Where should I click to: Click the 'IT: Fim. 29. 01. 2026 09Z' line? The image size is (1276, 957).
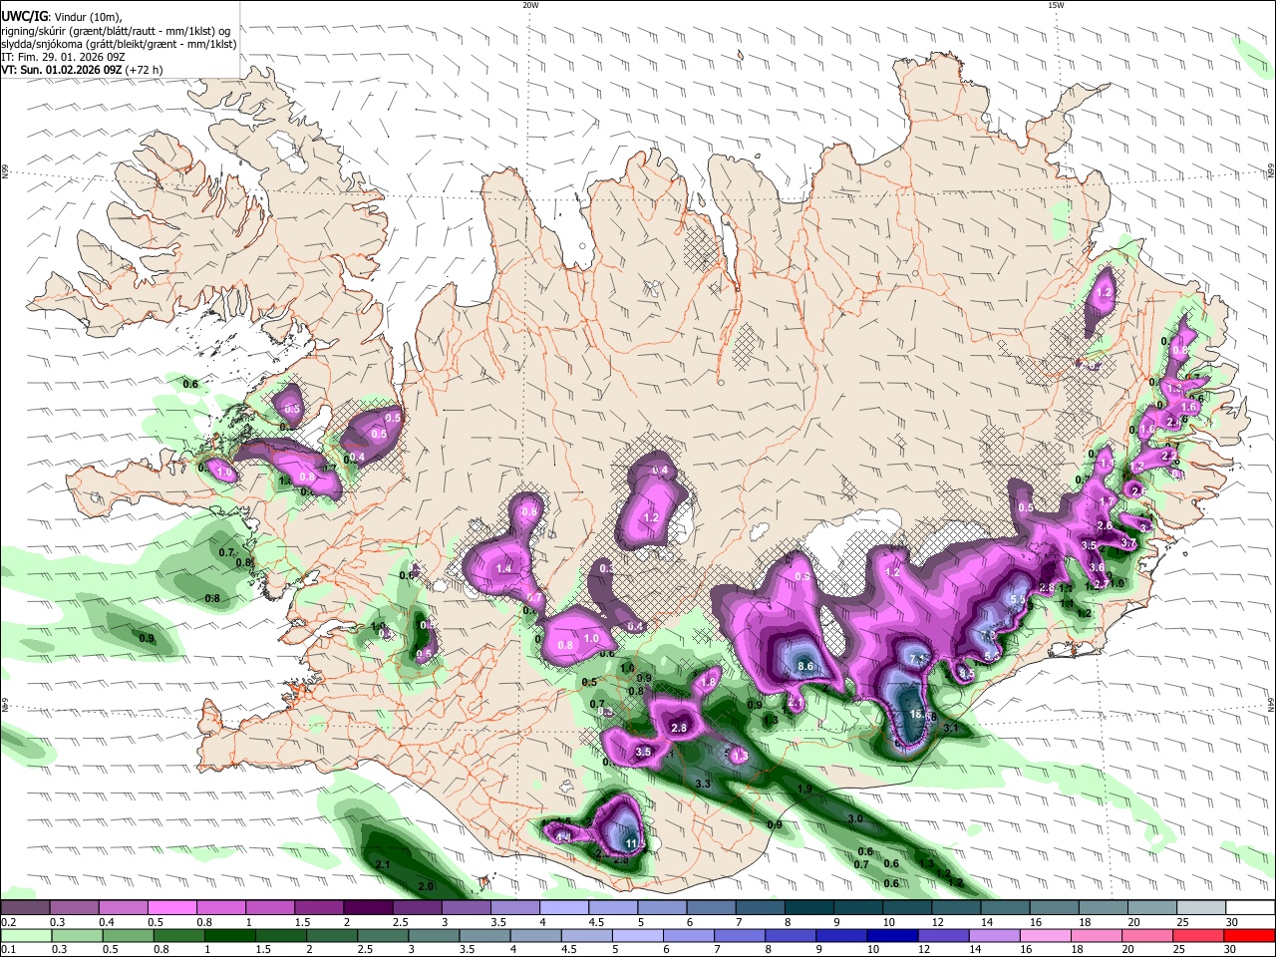[x=63, y=57]
